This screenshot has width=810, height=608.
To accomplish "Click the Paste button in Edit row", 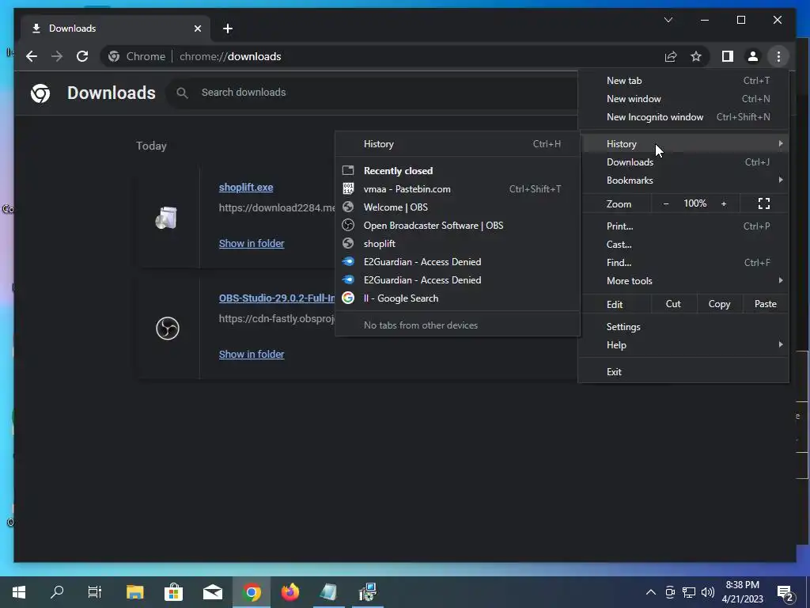I will [766, 304].
